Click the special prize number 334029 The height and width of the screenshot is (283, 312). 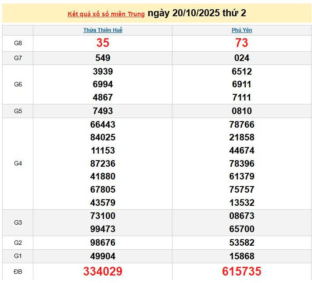(x=103, y=272)
